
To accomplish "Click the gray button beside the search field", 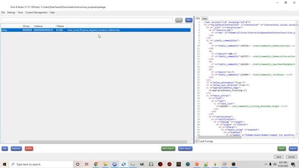I will point(178,20).
